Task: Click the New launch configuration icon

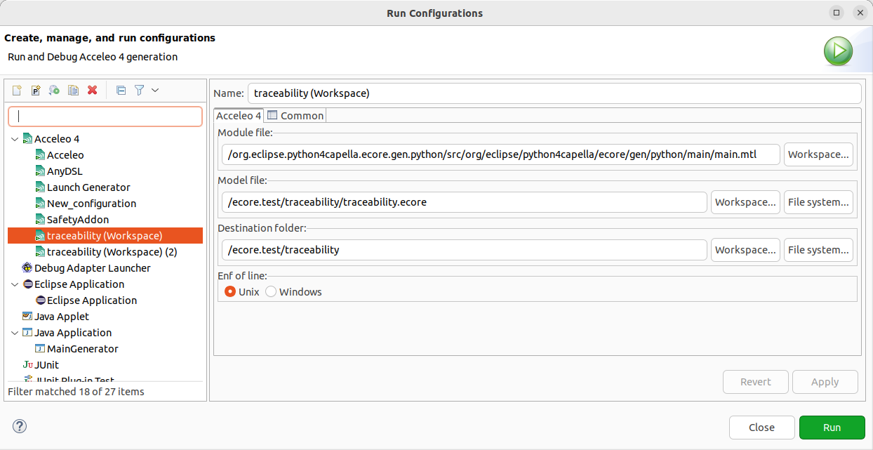Action: pos(17,91)
